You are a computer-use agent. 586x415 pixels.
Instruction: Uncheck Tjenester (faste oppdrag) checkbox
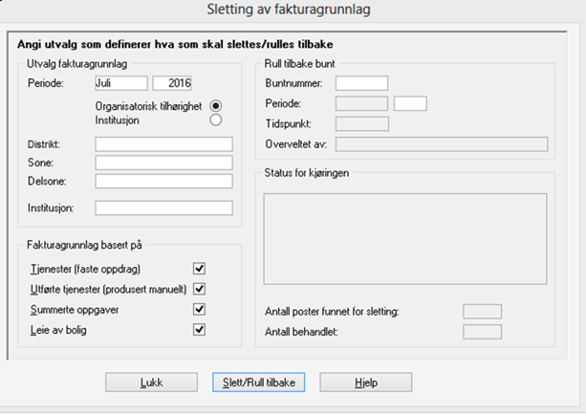tap(200, 270)
